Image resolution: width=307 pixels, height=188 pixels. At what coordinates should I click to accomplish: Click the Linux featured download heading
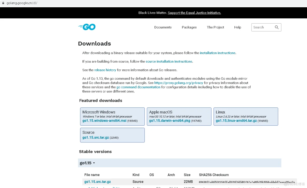(x=220, y=112)
